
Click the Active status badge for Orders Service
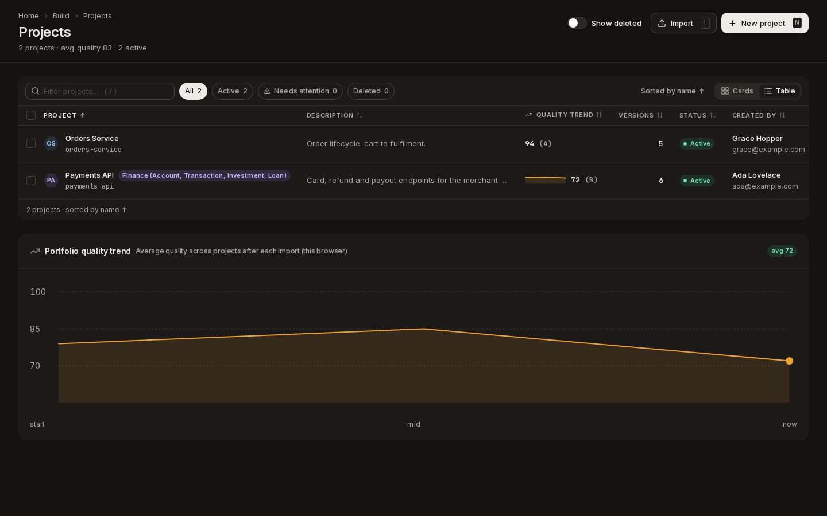[x=697, y=144]
